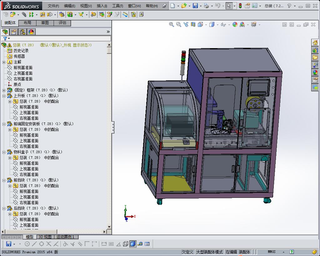Image resolution: width=320 pixels, height=256 pixels.
Task: Click the Zoom to Fit magnifier icon
Action: (x=172, y=24)
